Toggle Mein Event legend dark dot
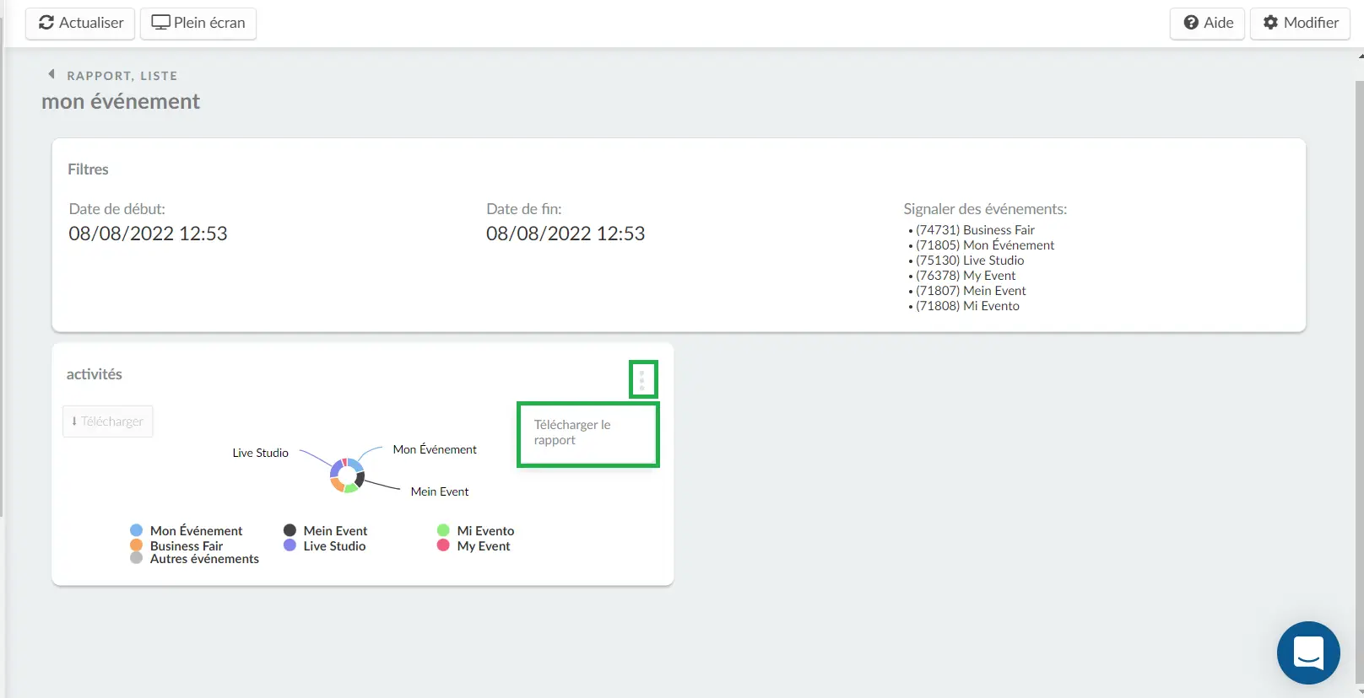This screenshot has width=1364, height=698. pyautogui.click(x=290, y=530)
